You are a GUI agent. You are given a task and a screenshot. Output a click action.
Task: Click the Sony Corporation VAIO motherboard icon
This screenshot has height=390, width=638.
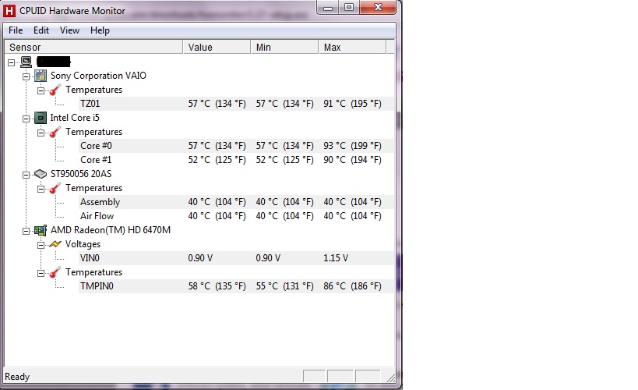pyautogui.click(x=41, y=76)
